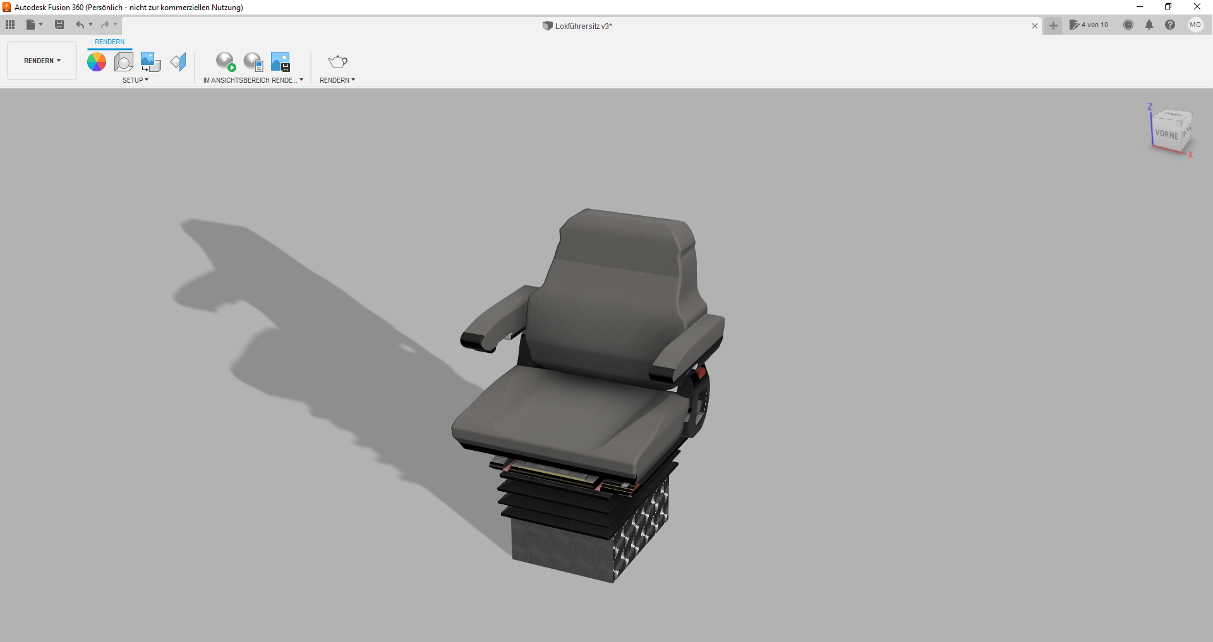Select the Decal tool icon
Viewport: 1213px width, 642px height.
(x=150, y=62)
